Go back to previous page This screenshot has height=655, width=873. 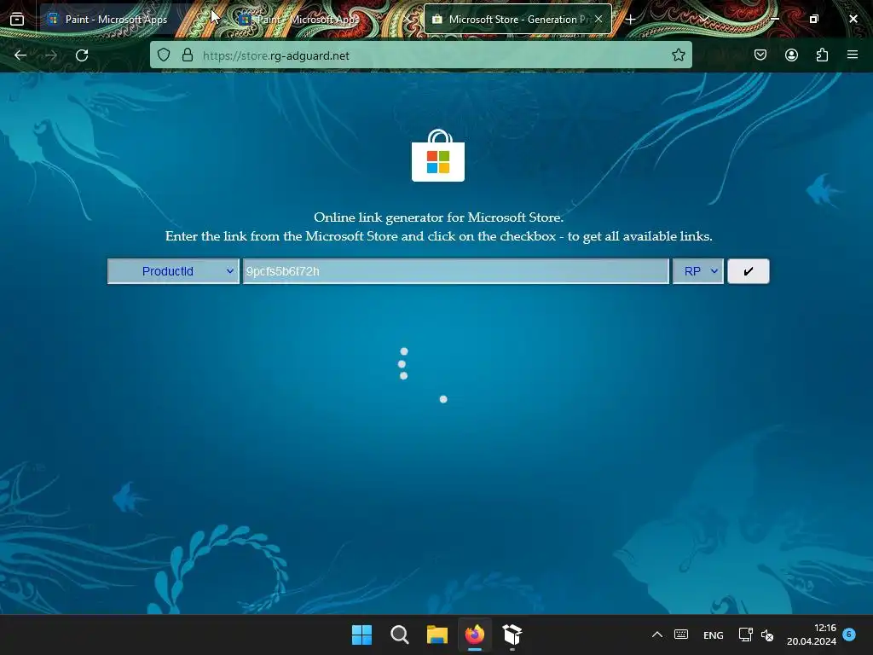point(20,55)
